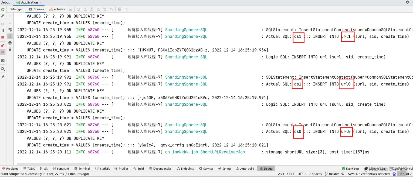Click the Rerun Application icon
This screenshot has width=413, height=177.
[x=3, y=9]
